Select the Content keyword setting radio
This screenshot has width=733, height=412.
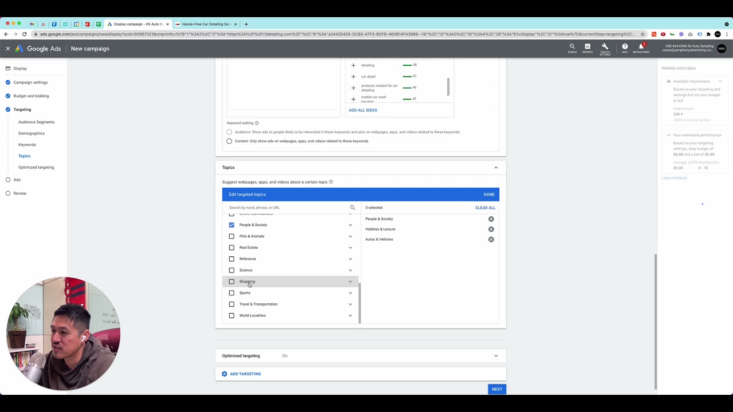[229, 141]
